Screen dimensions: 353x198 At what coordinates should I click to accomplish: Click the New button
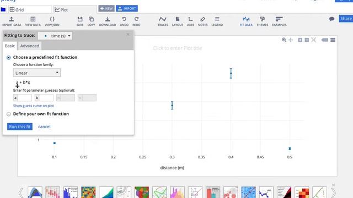coord(106,9)
